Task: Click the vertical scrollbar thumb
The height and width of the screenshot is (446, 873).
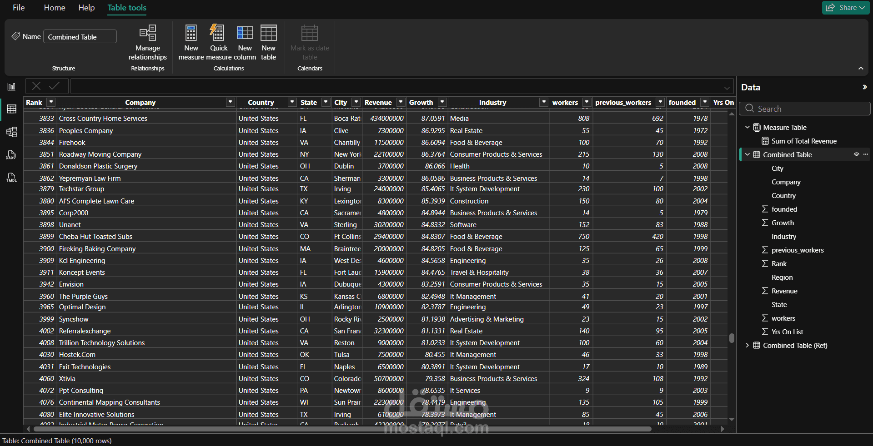Action: (x=732, y=338)
